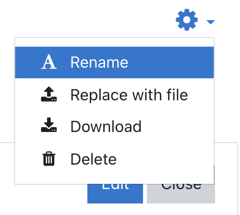
Task: Dismiss the dialog via the partially hidden Close button
Action: click(x=181, y=194)
